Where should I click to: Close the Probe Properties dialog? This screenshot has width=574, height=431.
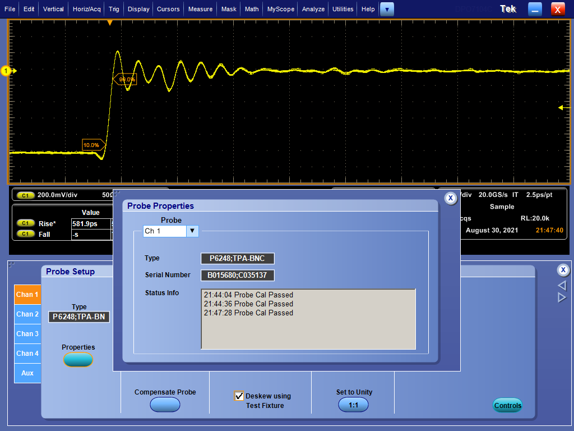pyautogui.click(x=451, y=198)
